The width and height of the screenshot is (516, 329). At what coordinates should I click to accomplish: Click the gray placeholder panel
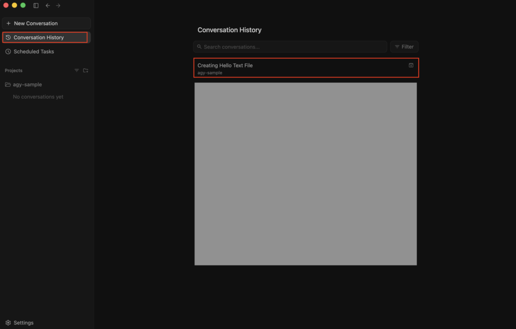click(x=306, y=174)
